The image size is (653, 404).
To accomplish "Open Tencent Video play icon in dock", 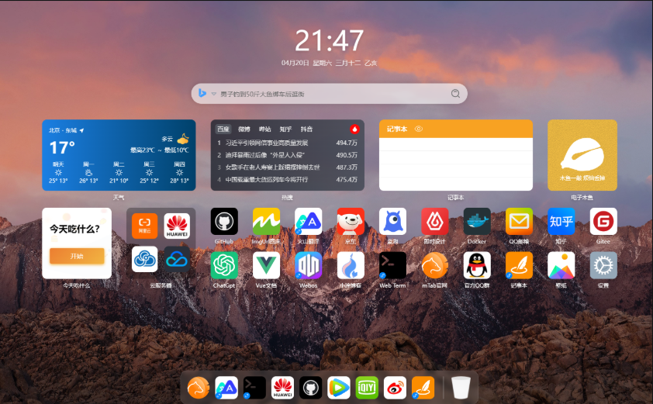I will coord(339,388).
